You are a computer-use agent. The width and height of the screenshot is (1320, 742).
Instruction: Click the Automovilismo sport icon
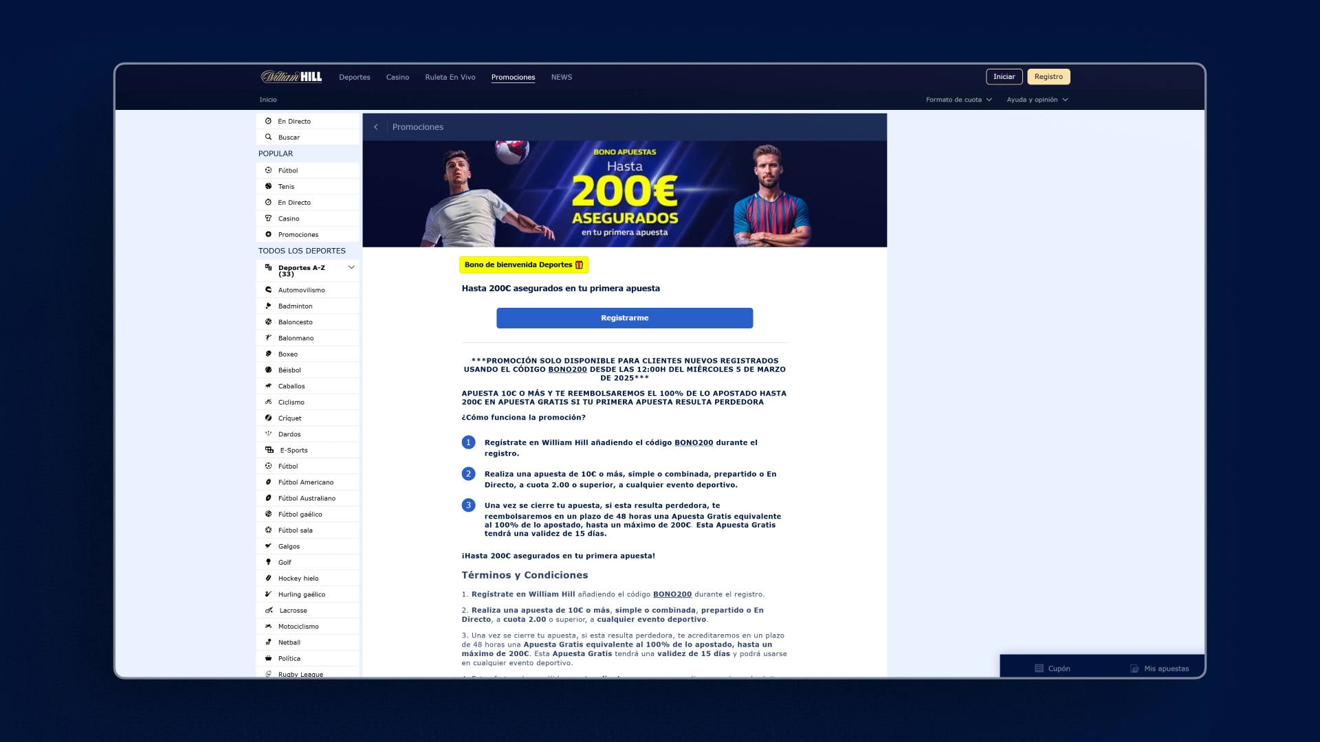[x=268, y=290]
